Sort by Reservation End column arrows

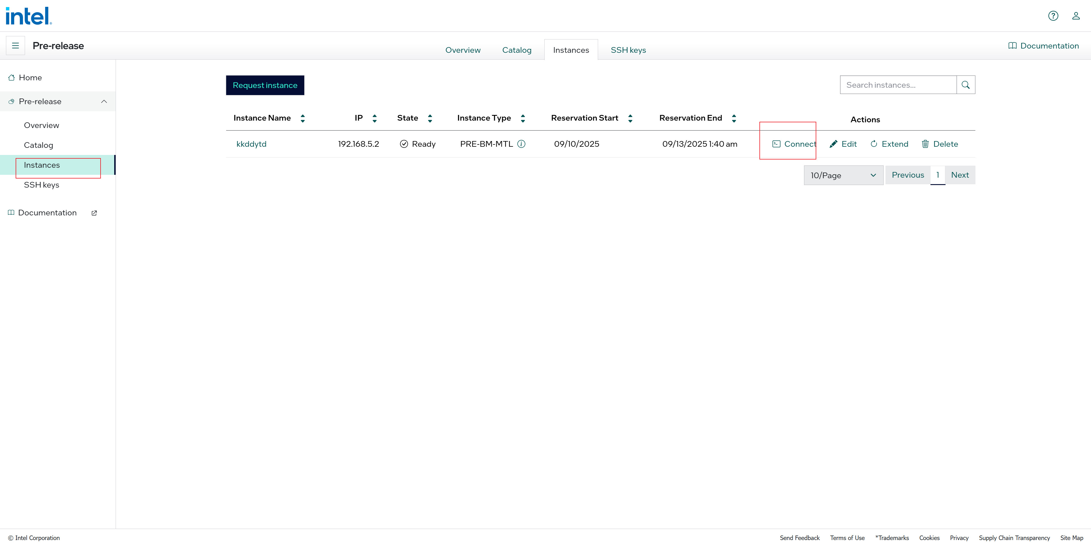[x=734, y=118]
